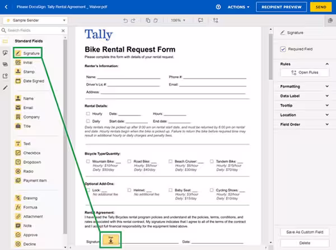Expand the Data Label section
This screenshot has height=250, width=336.
click(x=305, y=96)
